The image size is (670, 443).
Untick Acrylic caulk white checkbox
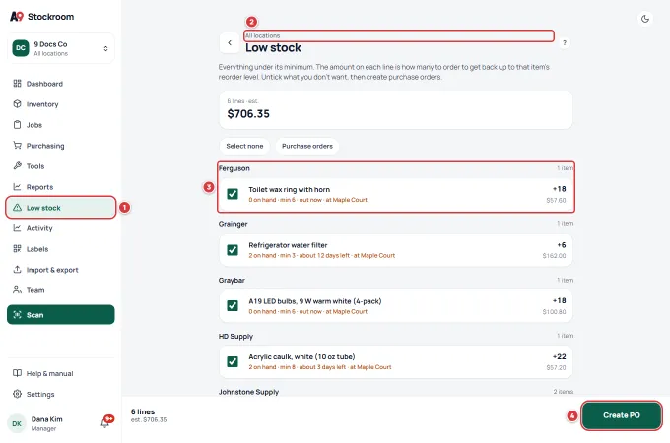coord(233,361)
